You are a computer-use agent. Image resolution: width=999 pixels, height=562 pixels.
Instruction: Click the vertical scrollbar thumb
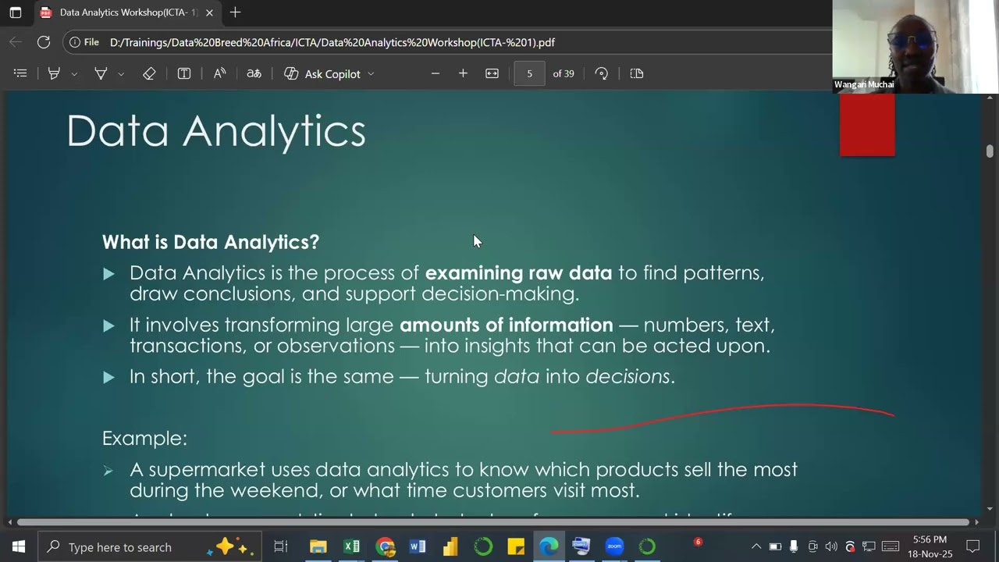click(x=990, y=151)
